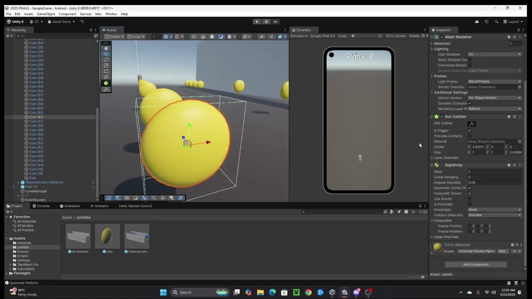The width and height of the screenshot is (532, 299).
Task: Open the Layout dropdown button
Action: 513,22
